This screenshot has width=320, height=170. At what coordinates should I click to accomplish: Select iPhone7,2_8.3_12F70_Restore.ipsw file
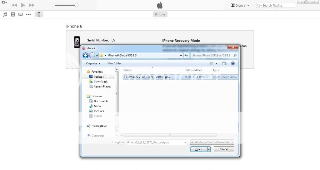pos(180,77)
